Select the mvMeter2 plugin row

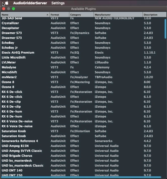coord(83,77)
